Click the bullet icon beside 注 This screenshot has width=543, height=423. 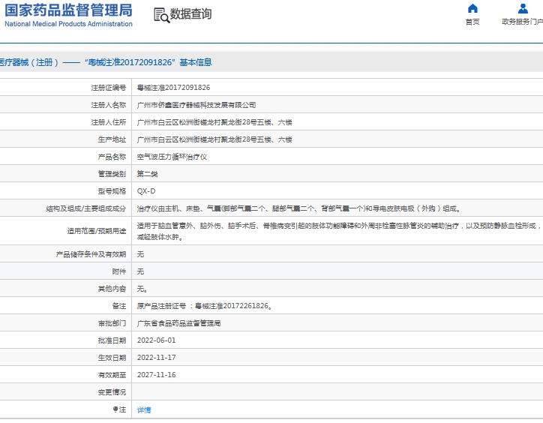point(115,409)
